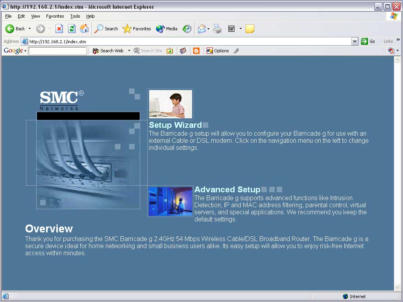The height and width of the screenshot is (302, 403).
Task: Open the Edit button dropdown arrow
Action: (x=240, y=29)
